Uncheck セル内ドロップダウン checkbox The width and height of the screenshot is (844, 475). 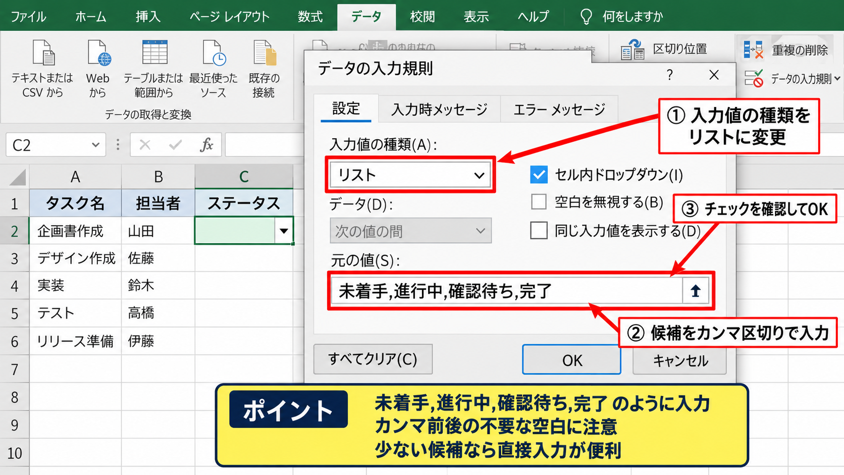539,175
